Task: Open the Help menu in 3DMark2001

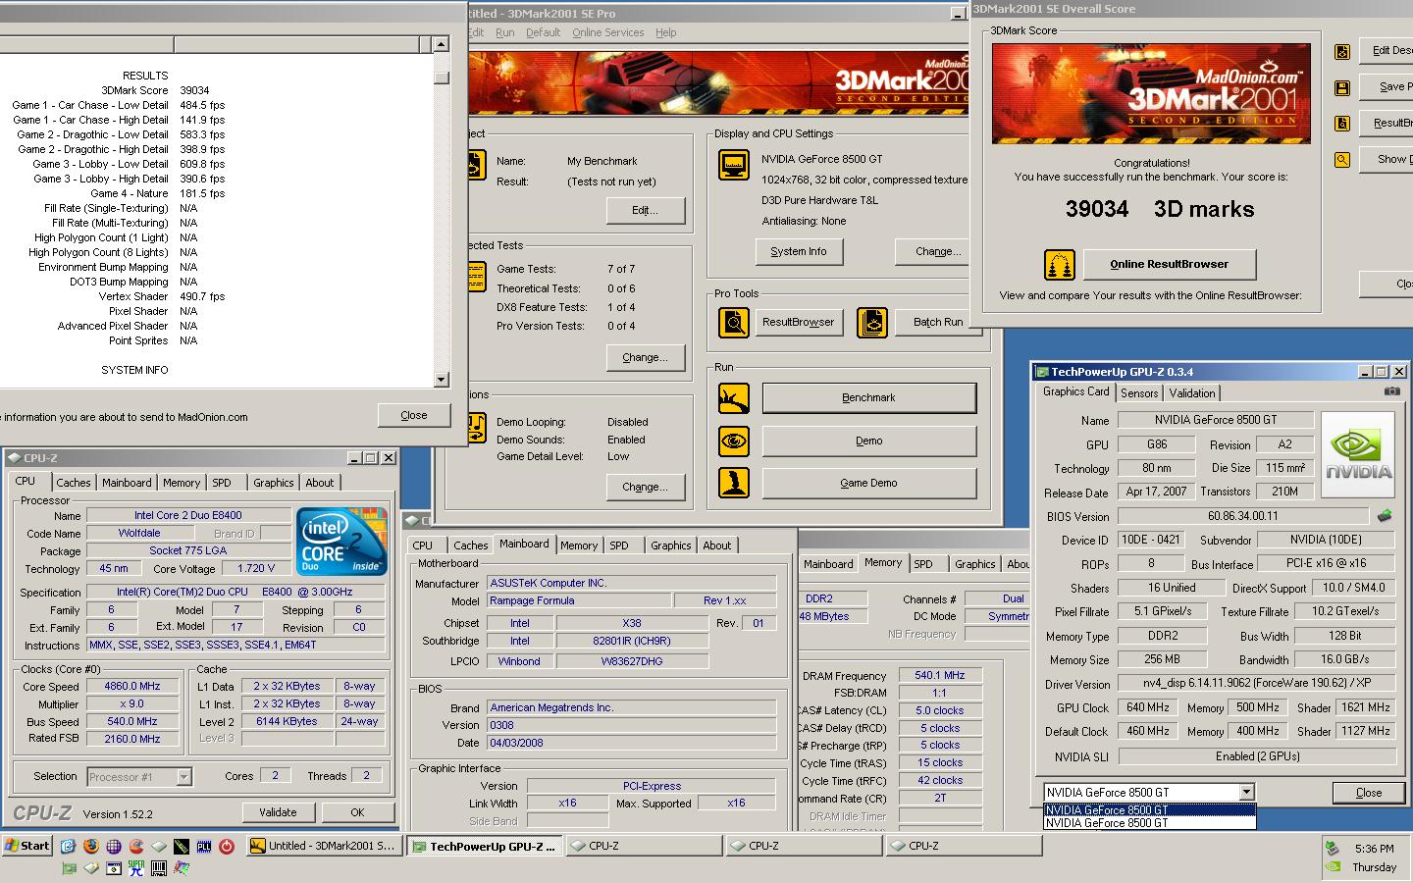Action: (x=665, y=32)
